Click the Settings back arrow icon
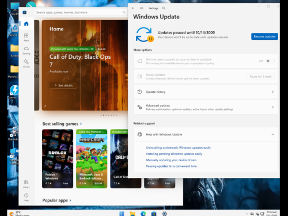This screenshot has width=288, height=216. click(x=133, y=8)
